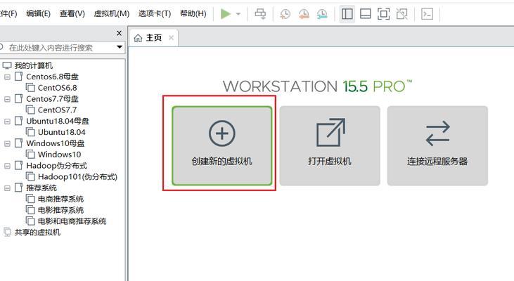Viewport: 514px width, 281px height.
Task: Collapse the 推荐系统 folder
Action: coord(7,188)
